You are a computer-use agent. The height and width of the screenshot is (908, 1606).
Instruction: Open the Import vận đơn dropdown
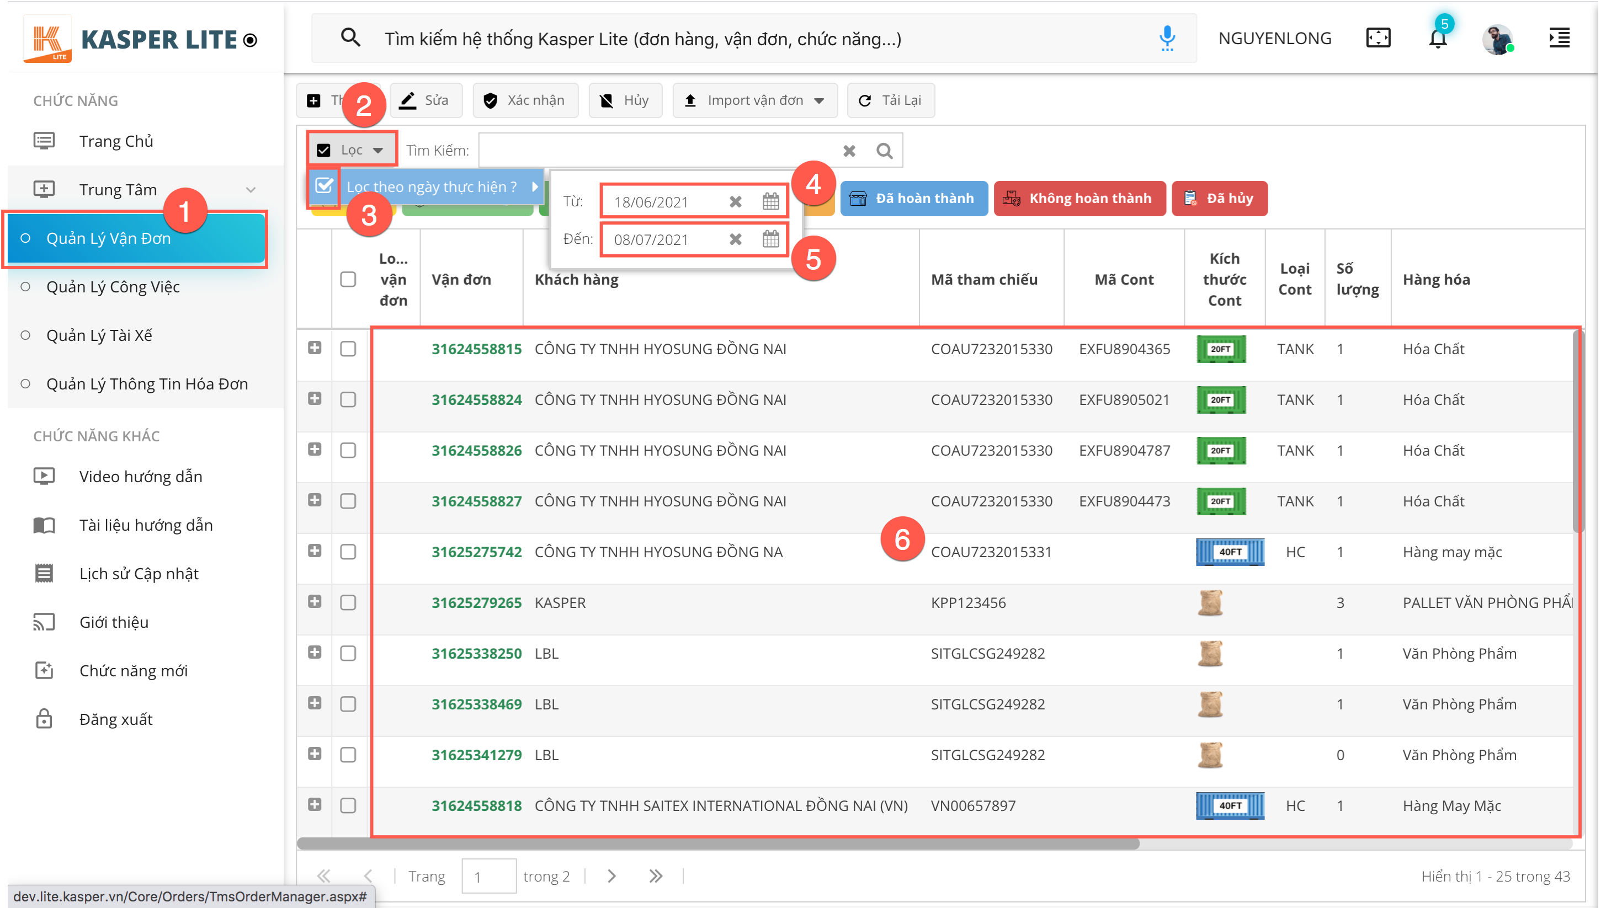pyautogui.click(x=755, y=100)
